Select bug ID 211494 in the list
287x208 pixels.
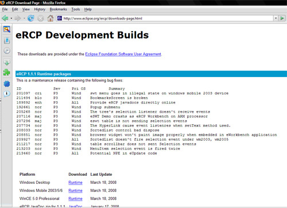(x=23, y=98)
